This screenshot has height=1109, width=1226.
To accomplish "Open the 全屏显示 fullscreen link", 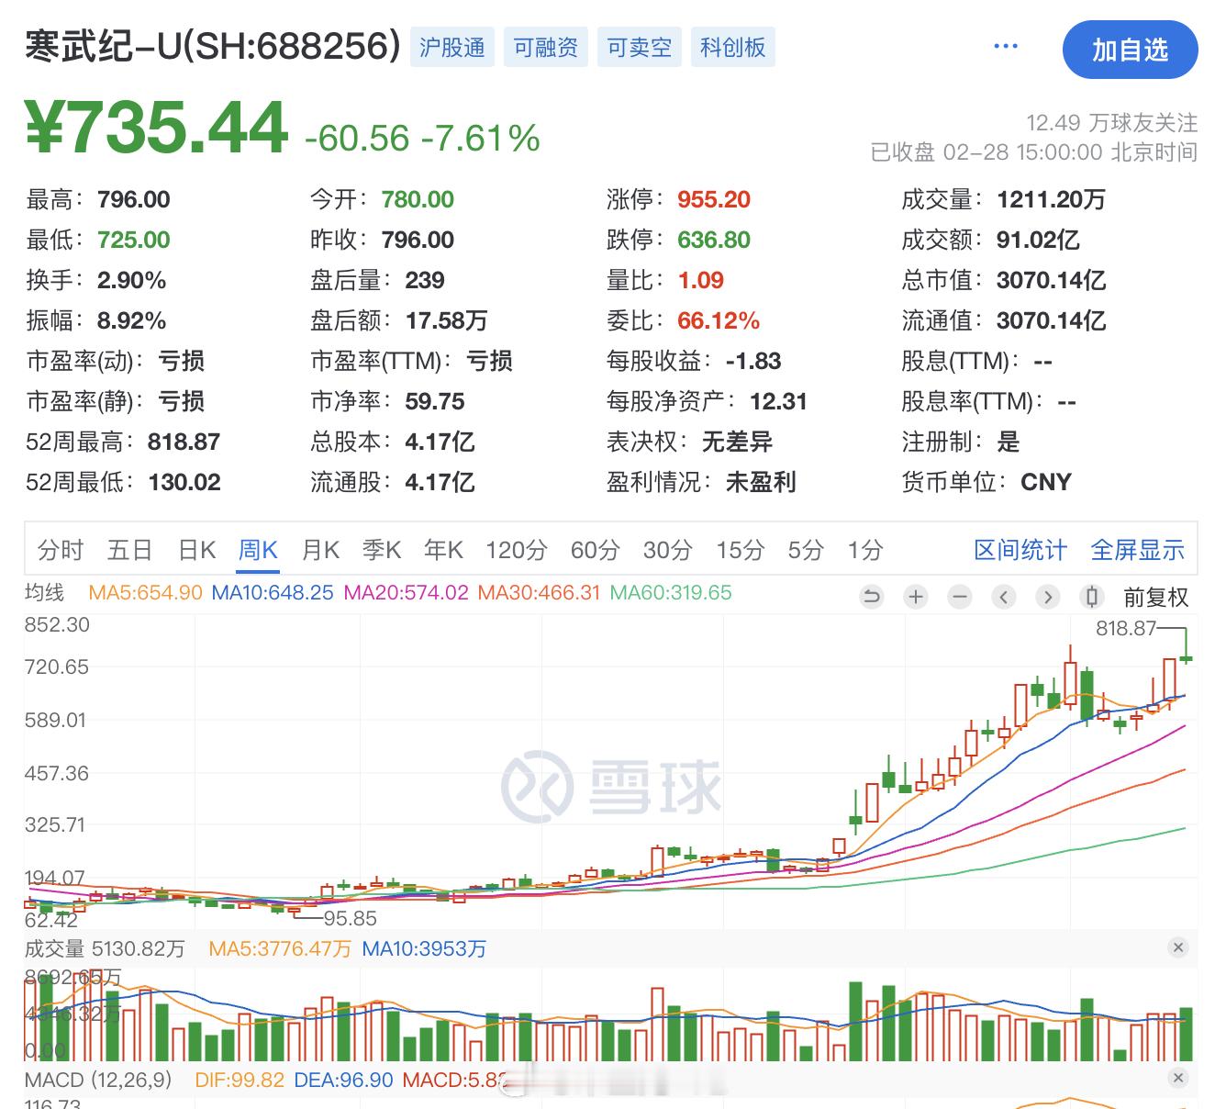I will 1138,550.
